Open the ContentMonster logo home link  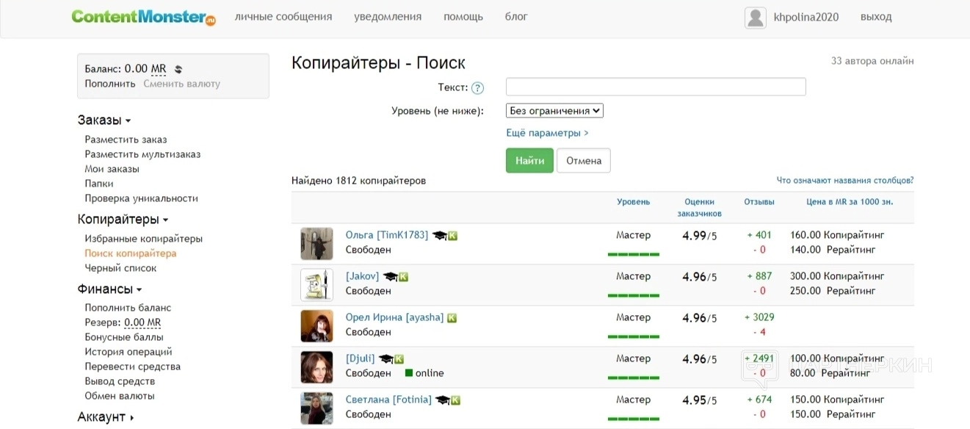pos(144,16)
